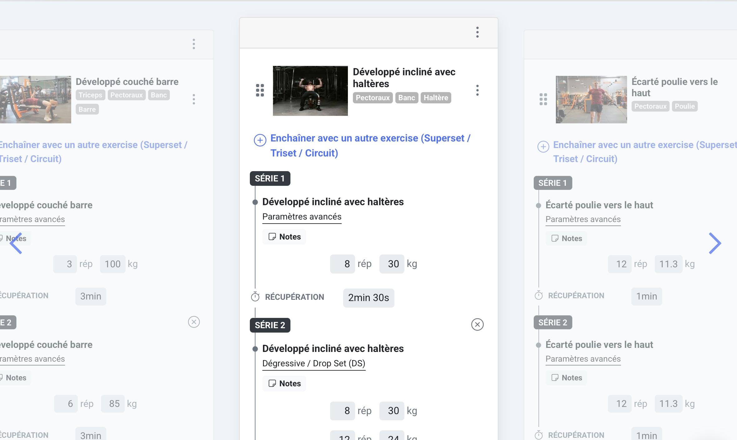Open the center card's top three-dot menu

click(x=477, y=32)
